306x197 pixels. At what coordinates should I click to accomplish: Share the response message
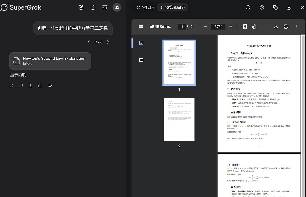pos(31,86)
